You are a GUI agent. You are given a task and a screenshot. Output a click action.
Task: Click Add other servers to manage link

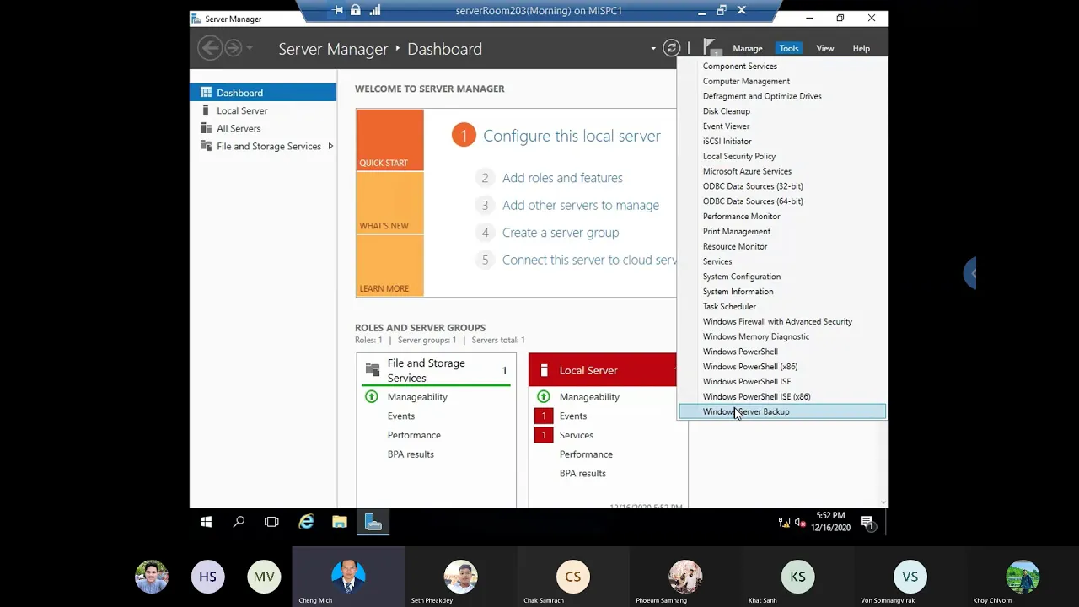tap(581, 205)
